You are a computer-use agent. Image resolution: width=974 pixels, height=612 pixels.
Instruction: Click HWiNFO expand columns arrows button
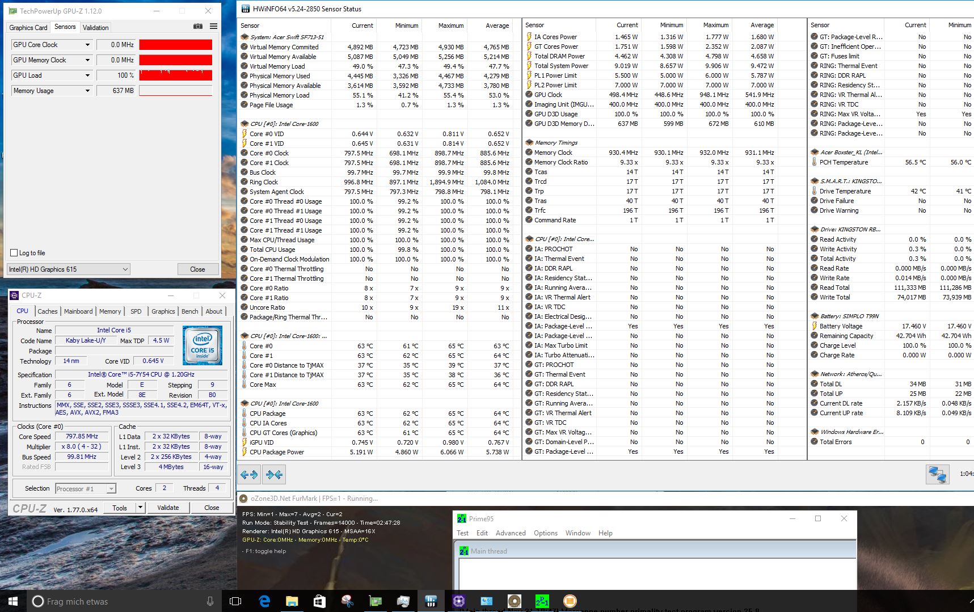coord(249,474)
